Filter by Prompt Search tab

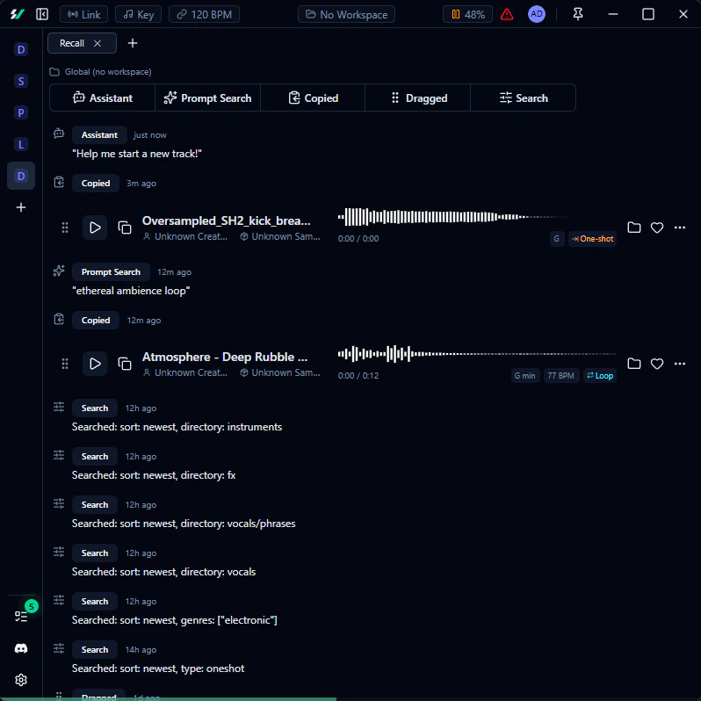point(207,98)
